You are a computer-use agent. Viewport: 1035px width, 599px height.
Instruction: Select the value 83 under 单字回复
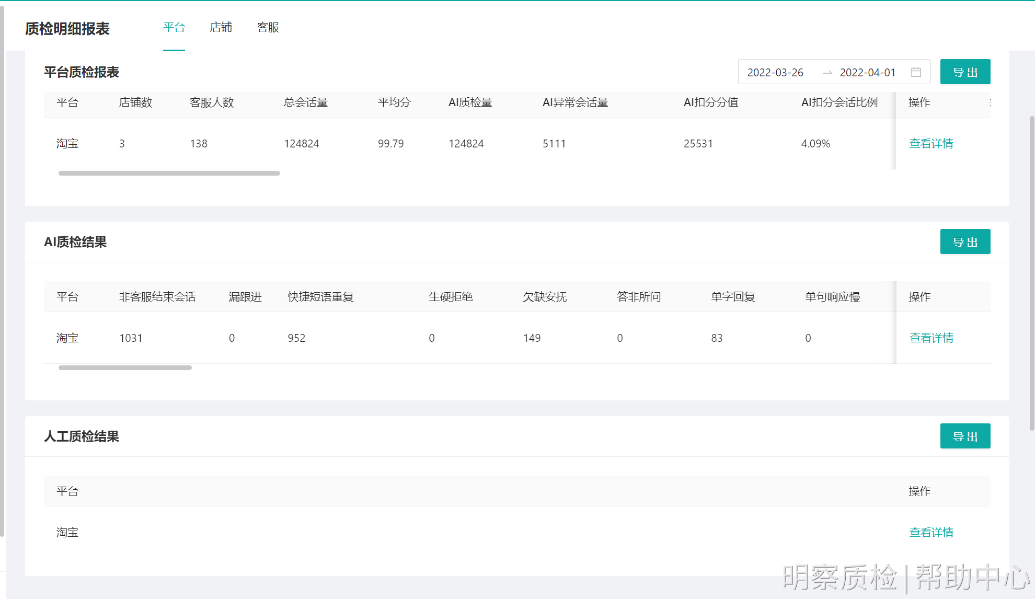coord(717,338)
